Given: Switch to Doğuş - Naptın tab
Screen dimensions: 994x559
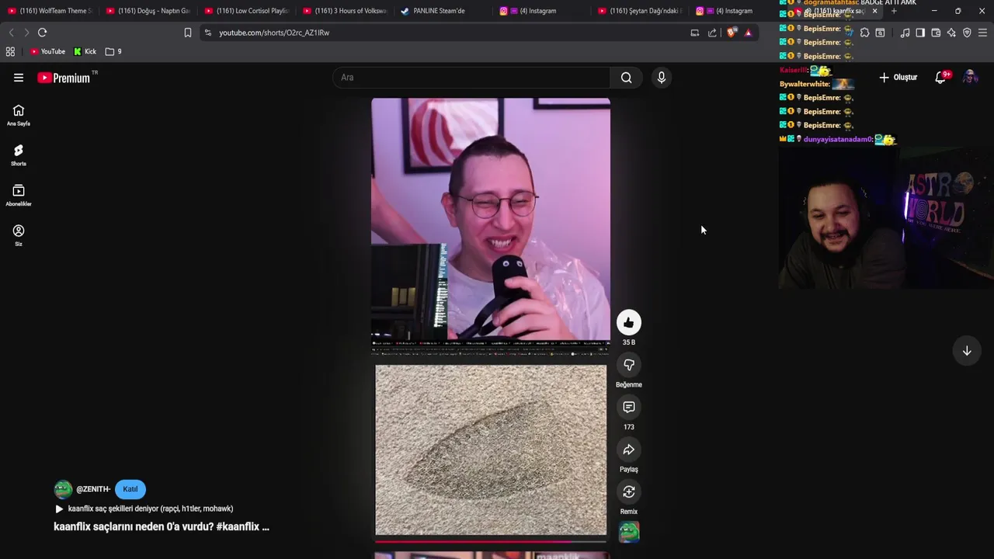Looking at the screenshot, I should [148, 11].
